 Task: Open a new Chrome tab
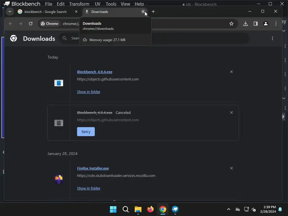[153, 12]
